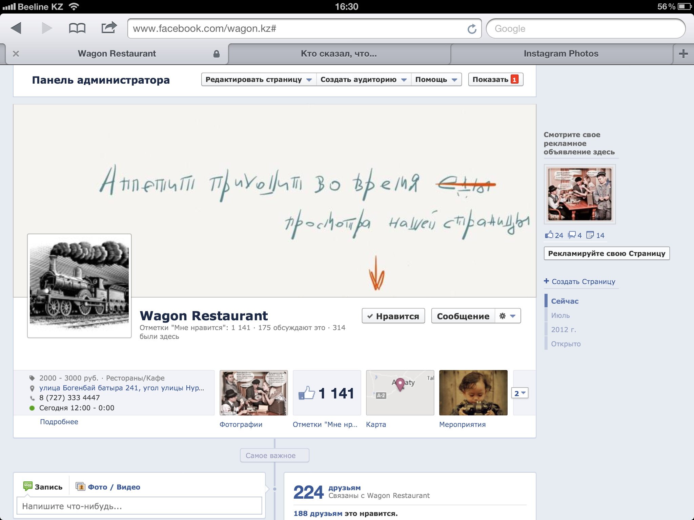Open Safari bookmarks book icon

click(77, 28)
